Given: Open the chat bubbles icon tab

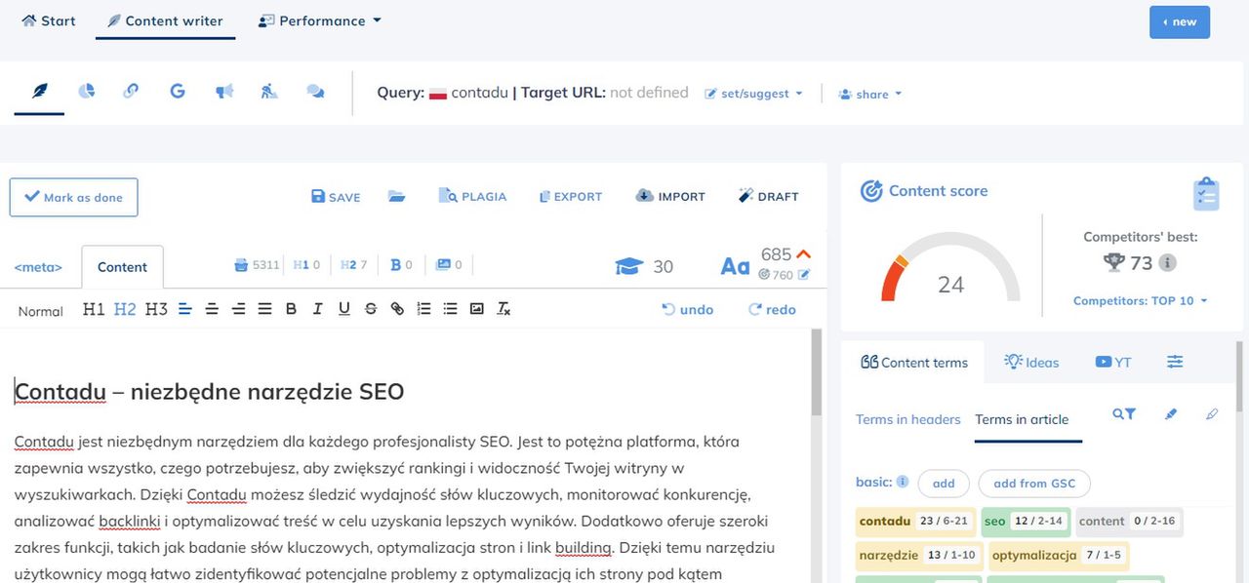Looking at the screenshot, I should point(315,91).
